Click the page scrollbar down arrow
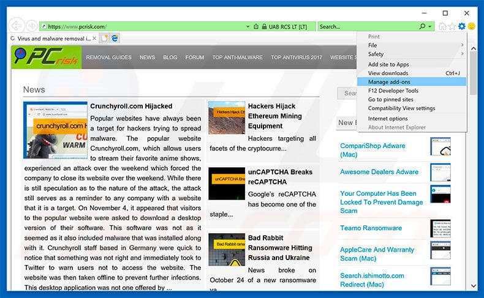484x298 pixels. pyautogui.click(x=474, y=286)
